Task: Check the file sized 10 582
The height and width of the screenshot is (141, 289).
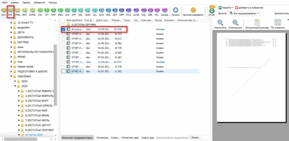Action: (64, 43)
